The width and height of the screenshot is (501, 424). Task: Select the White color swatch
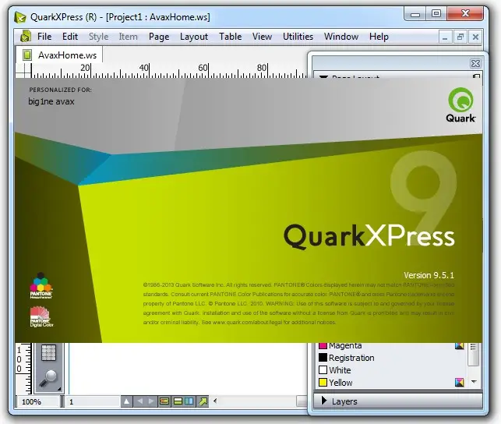point(323,370)
